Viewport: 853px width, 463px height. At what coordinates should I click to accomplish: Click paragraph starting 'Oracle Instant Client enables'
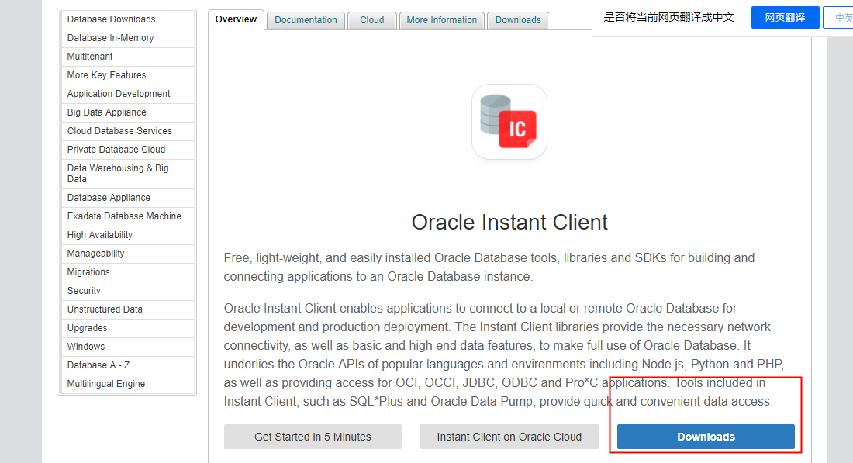504,354
